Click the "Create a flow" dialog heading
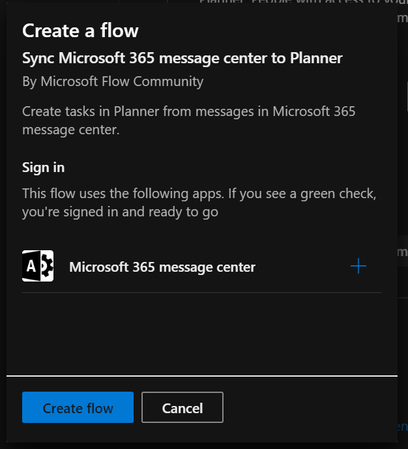This screenshot has height=449, width=408. 80,31
